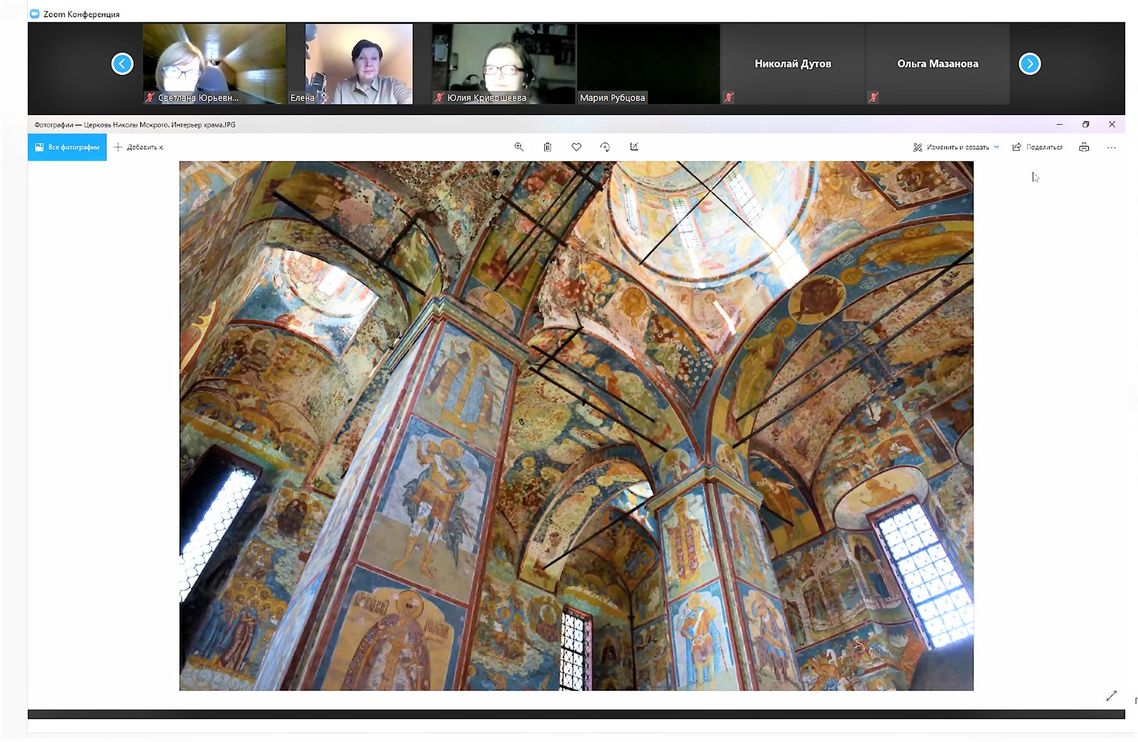
Task: Zoom in with the magnifier icon
Action: [x=519, y=147]
